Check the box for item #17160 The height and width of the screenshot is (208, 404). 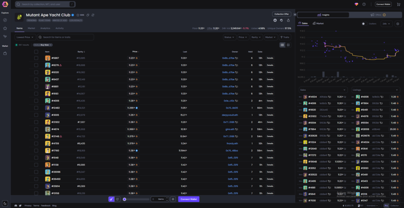[36, 150]
